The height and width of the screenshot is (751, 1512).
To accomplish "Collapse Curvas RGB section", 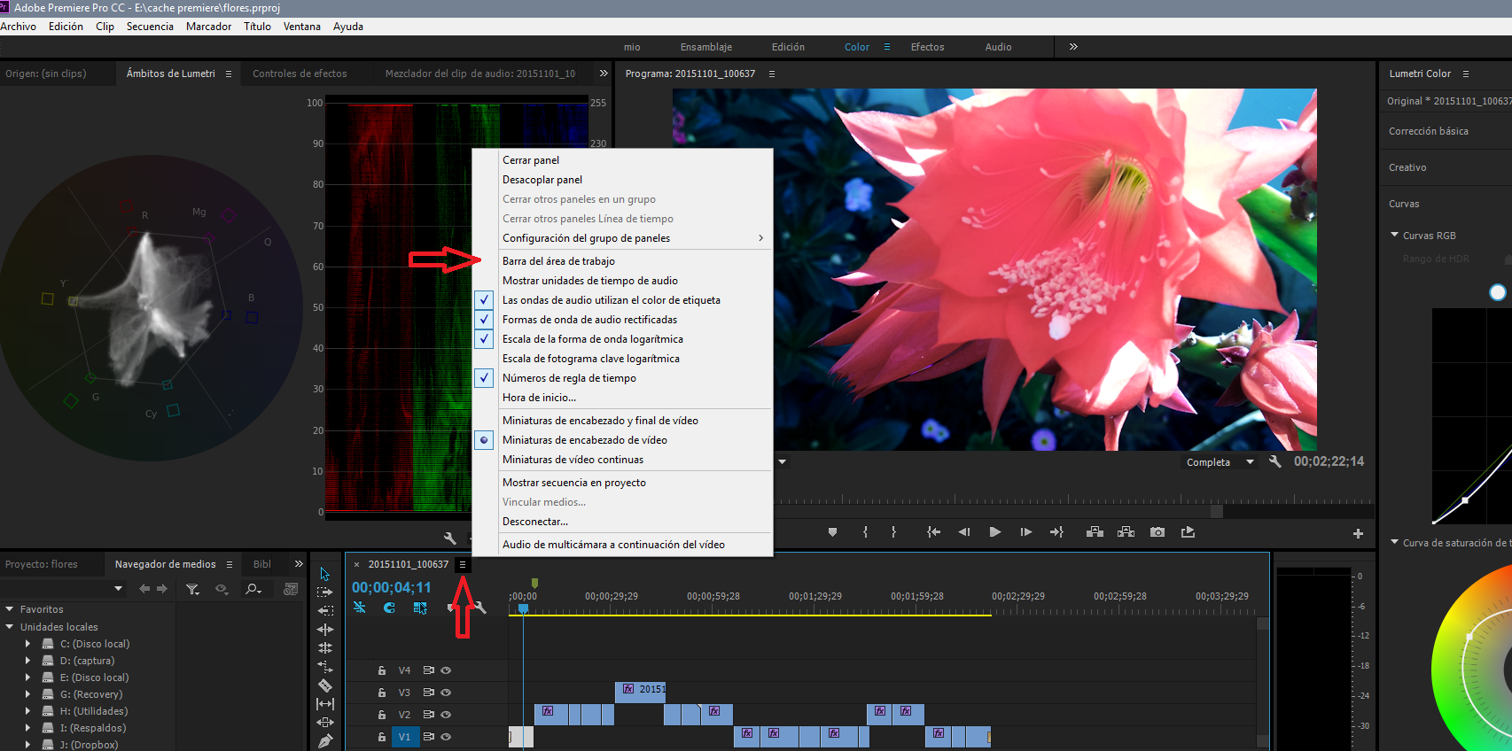I will coord(1395,236).
